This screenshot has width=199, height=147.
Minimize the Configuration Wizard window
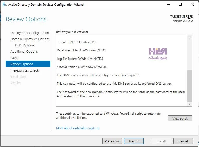click(169, 5)
